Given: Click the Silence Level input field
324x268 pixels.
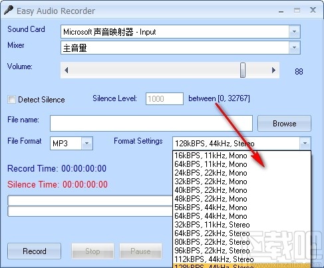Looking at the screenshot, I should pyautogui.click(x=164, y=98).
